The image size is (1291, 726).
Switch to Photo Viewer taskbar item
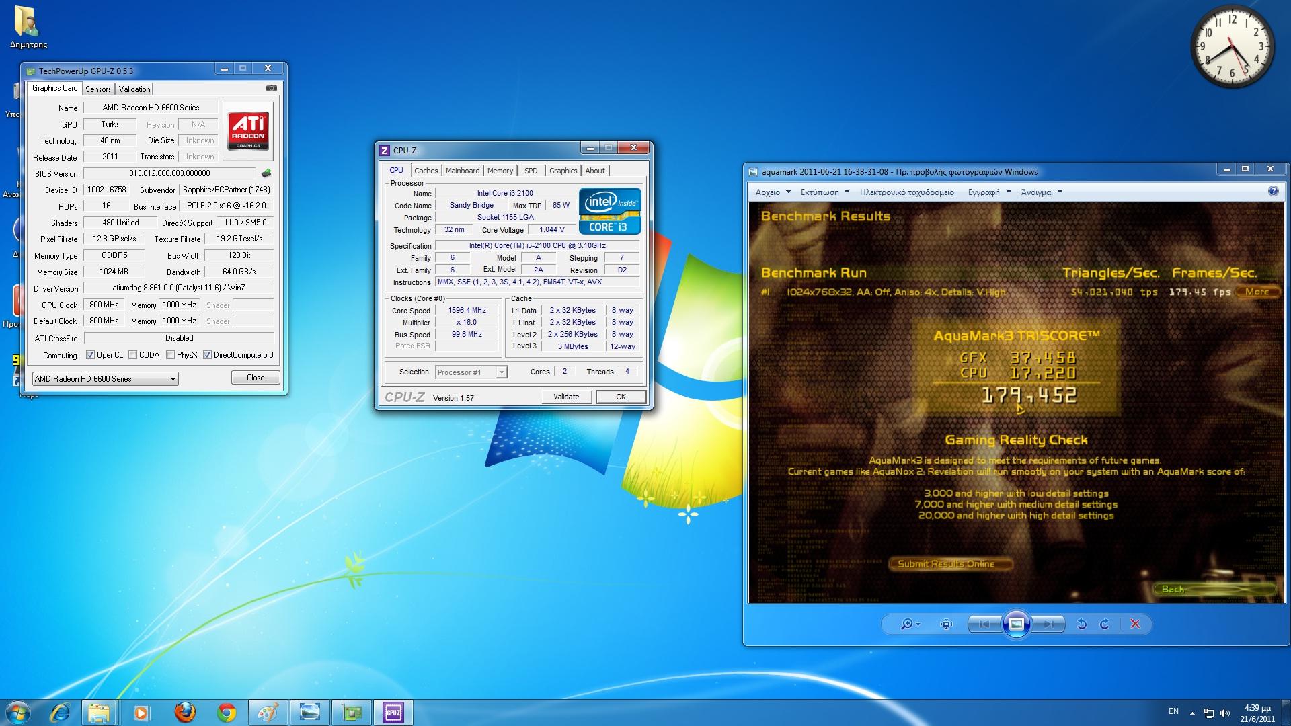(x=310, y=713)
